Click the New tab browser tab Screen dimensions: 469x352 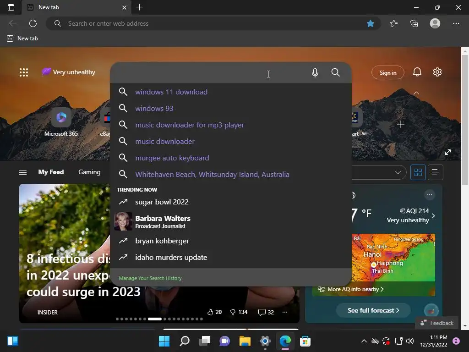point(76,7)
